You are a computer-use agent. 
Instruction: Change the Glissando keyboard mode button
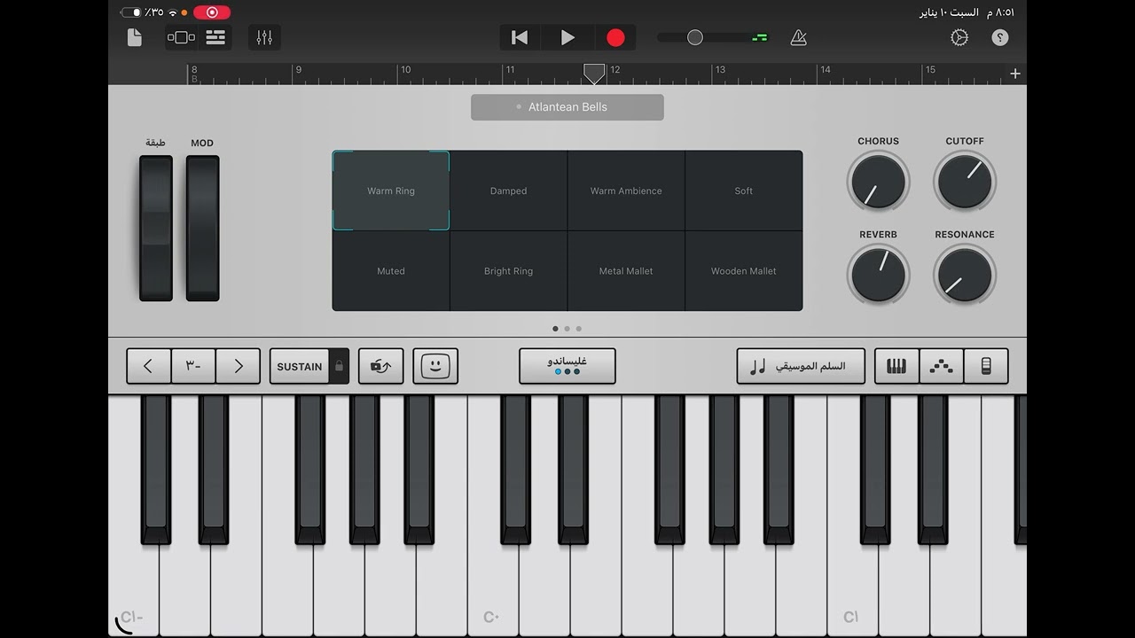click(x=567, y=366)
